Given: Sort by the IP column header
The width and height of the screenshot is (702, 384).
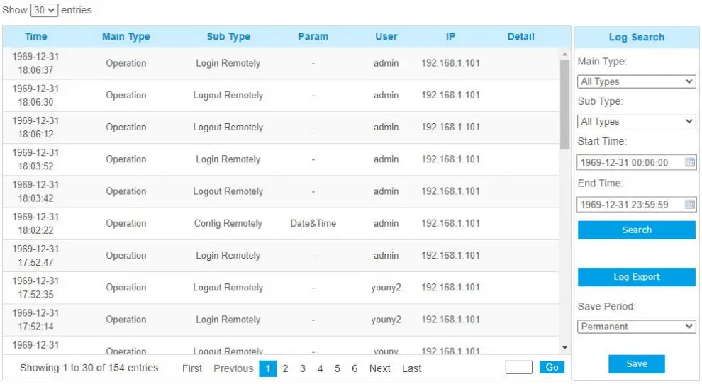Looking at the screenshot, I should coord(450,37).
